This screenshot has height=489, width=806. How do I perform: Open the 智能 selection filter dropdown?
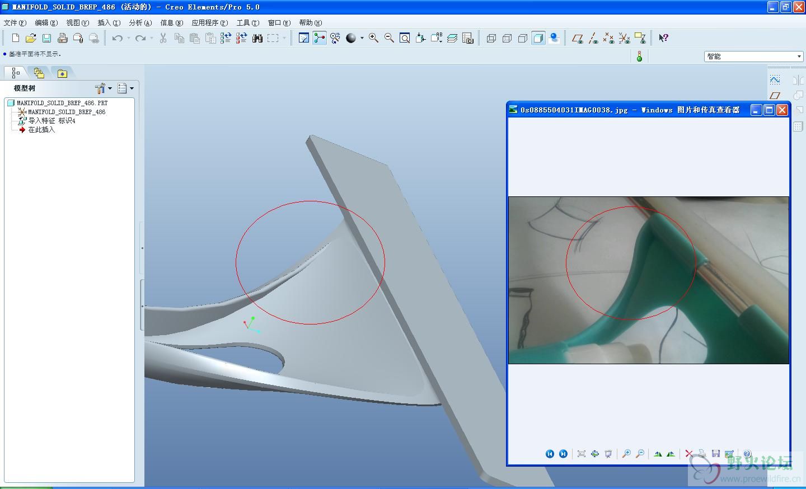point(799,57)
